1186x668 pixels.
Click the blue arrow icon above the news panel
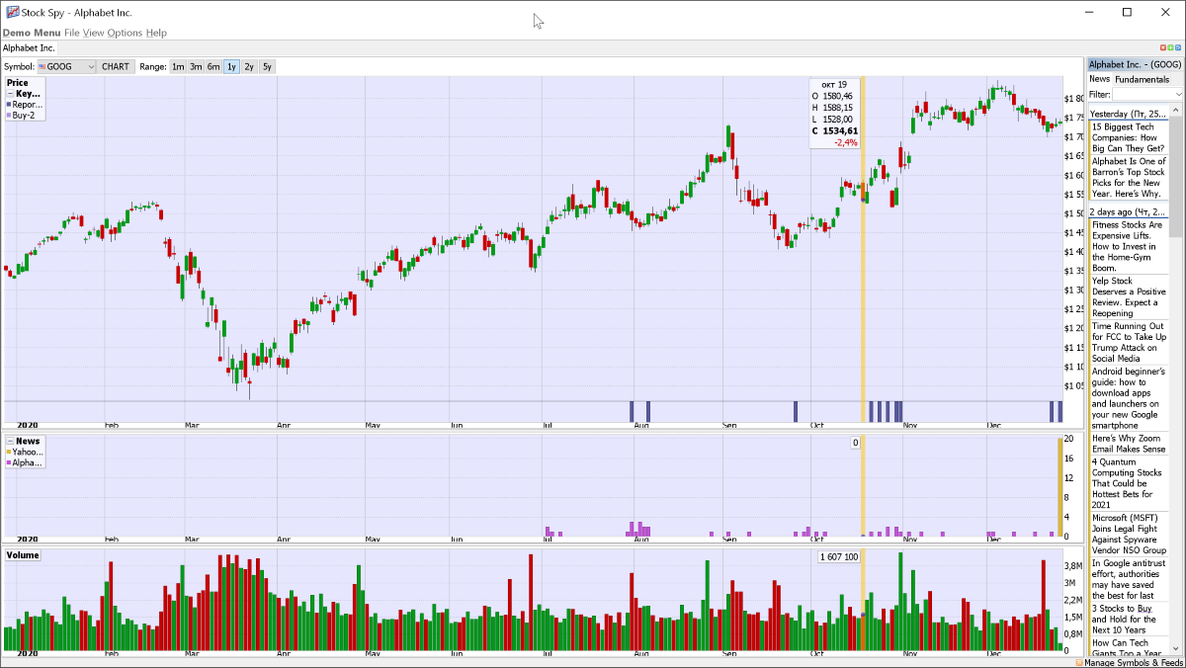[x=1176, y=47]
